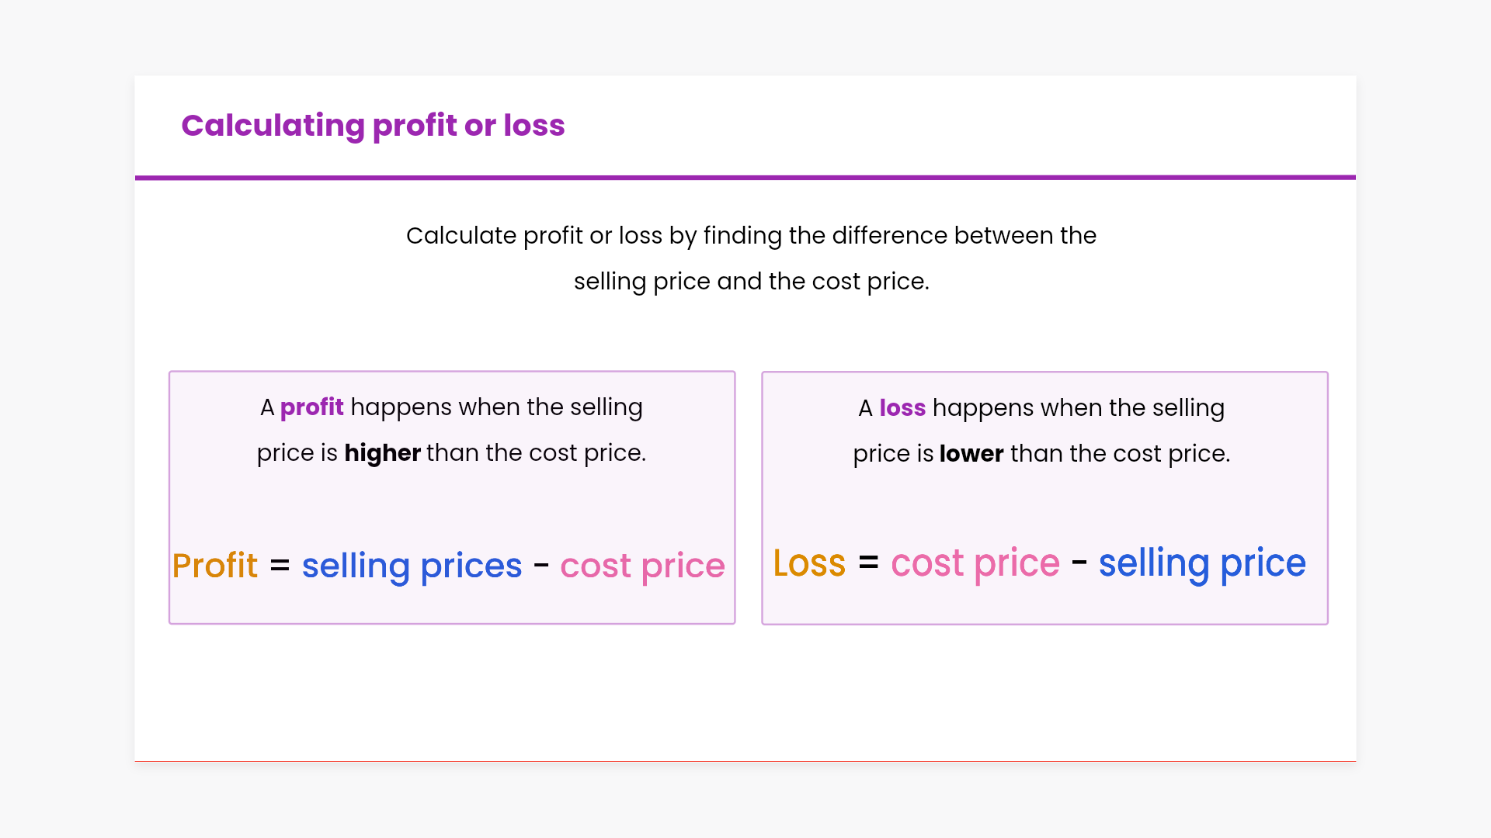
Task: Click the minus sign in loss formula
Action: (x=1079, y=563)
